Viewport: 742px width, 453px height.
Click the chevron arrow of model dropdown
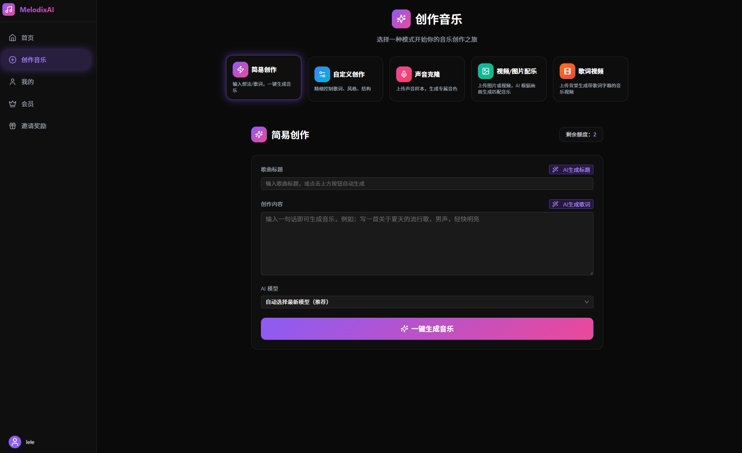click(x=587, y=302)
